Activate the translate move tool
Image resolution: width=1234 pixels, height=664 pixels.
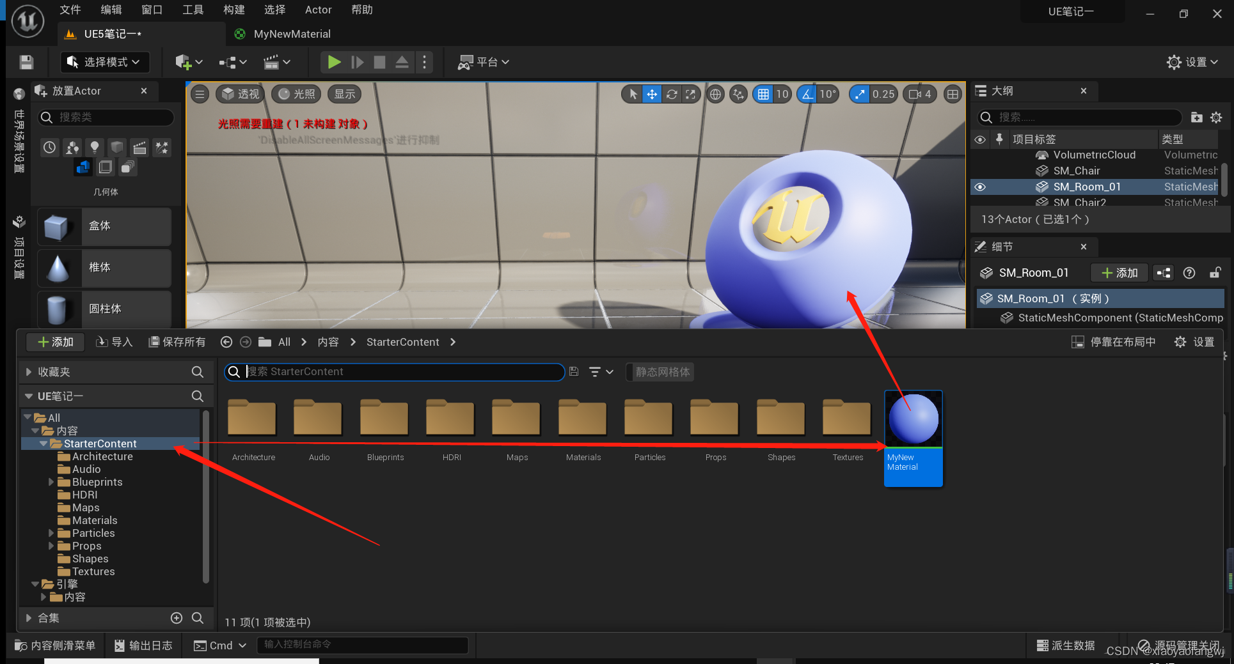652,95
